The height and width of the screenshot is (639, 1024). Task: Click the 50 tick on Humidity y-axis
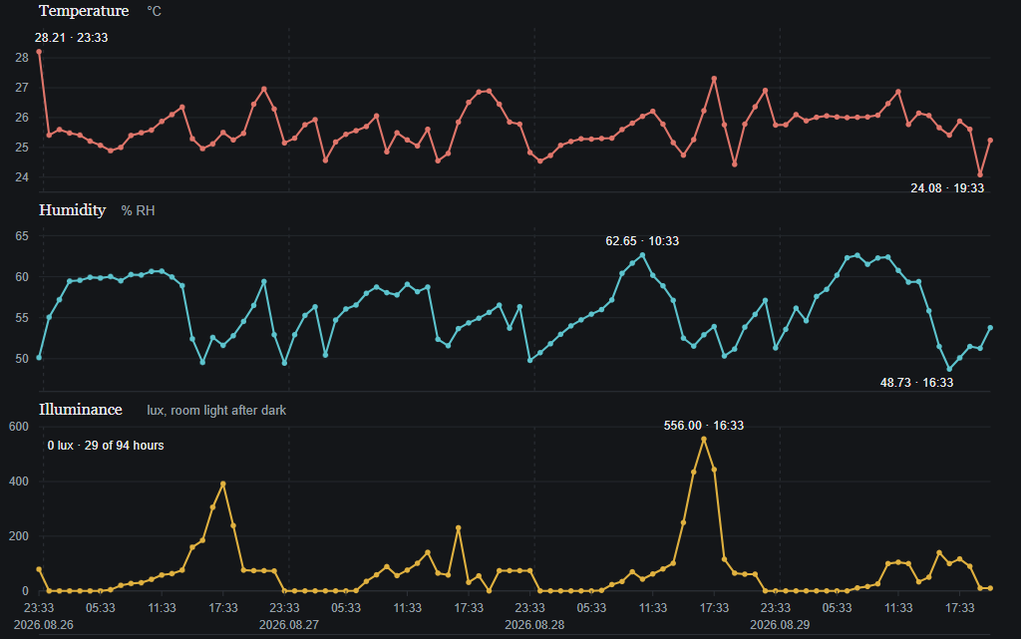(22, 358)
